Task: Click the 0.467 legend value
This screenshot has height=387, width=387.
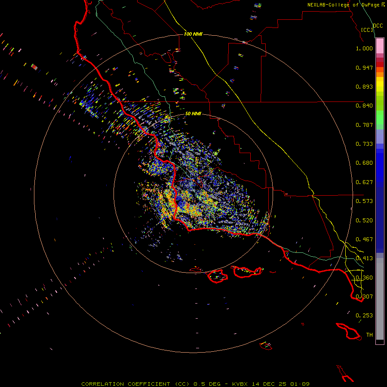Action: [364, 239]
